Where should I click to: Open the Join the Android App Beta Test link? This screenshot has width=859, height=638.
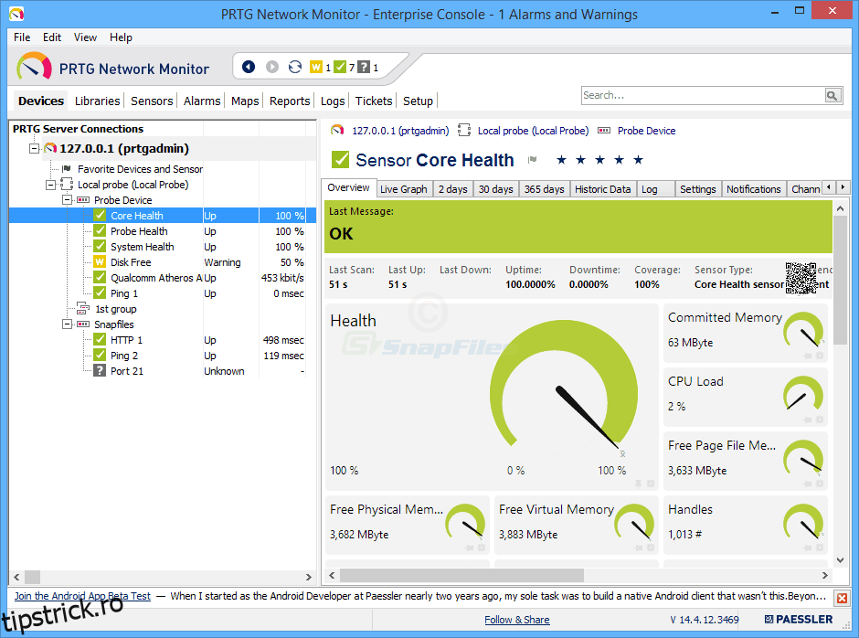tap(82, 596)
